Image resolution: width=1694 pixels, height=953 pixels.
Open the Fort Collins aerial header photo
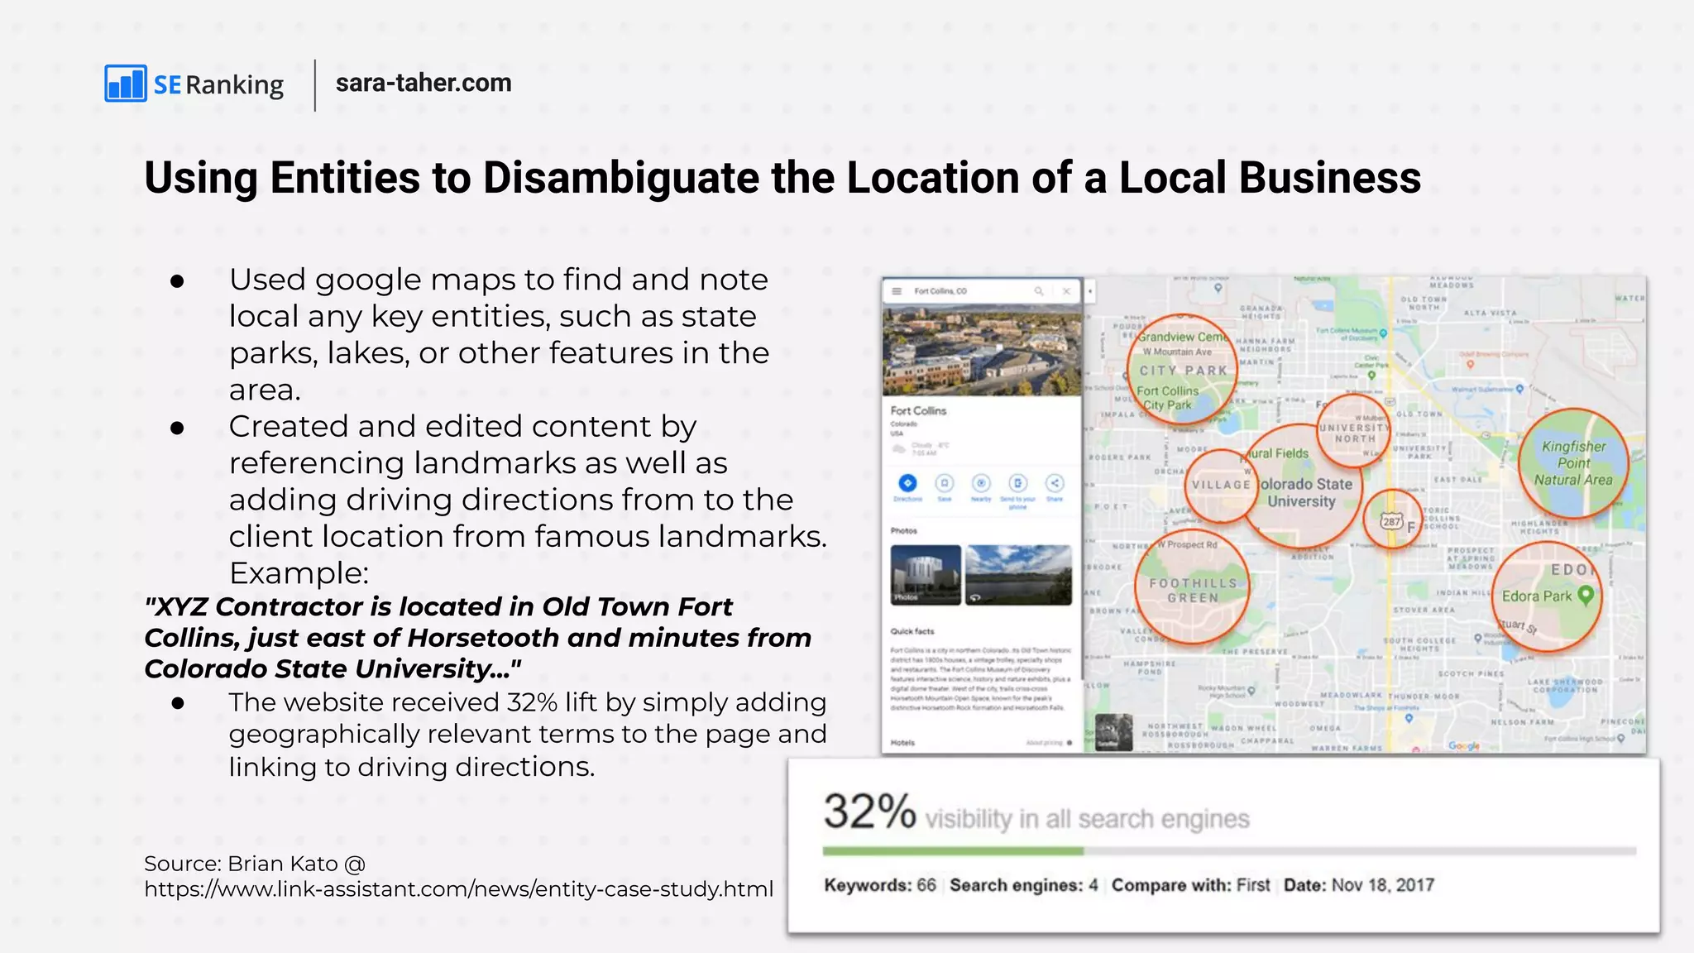coord(983,349)
